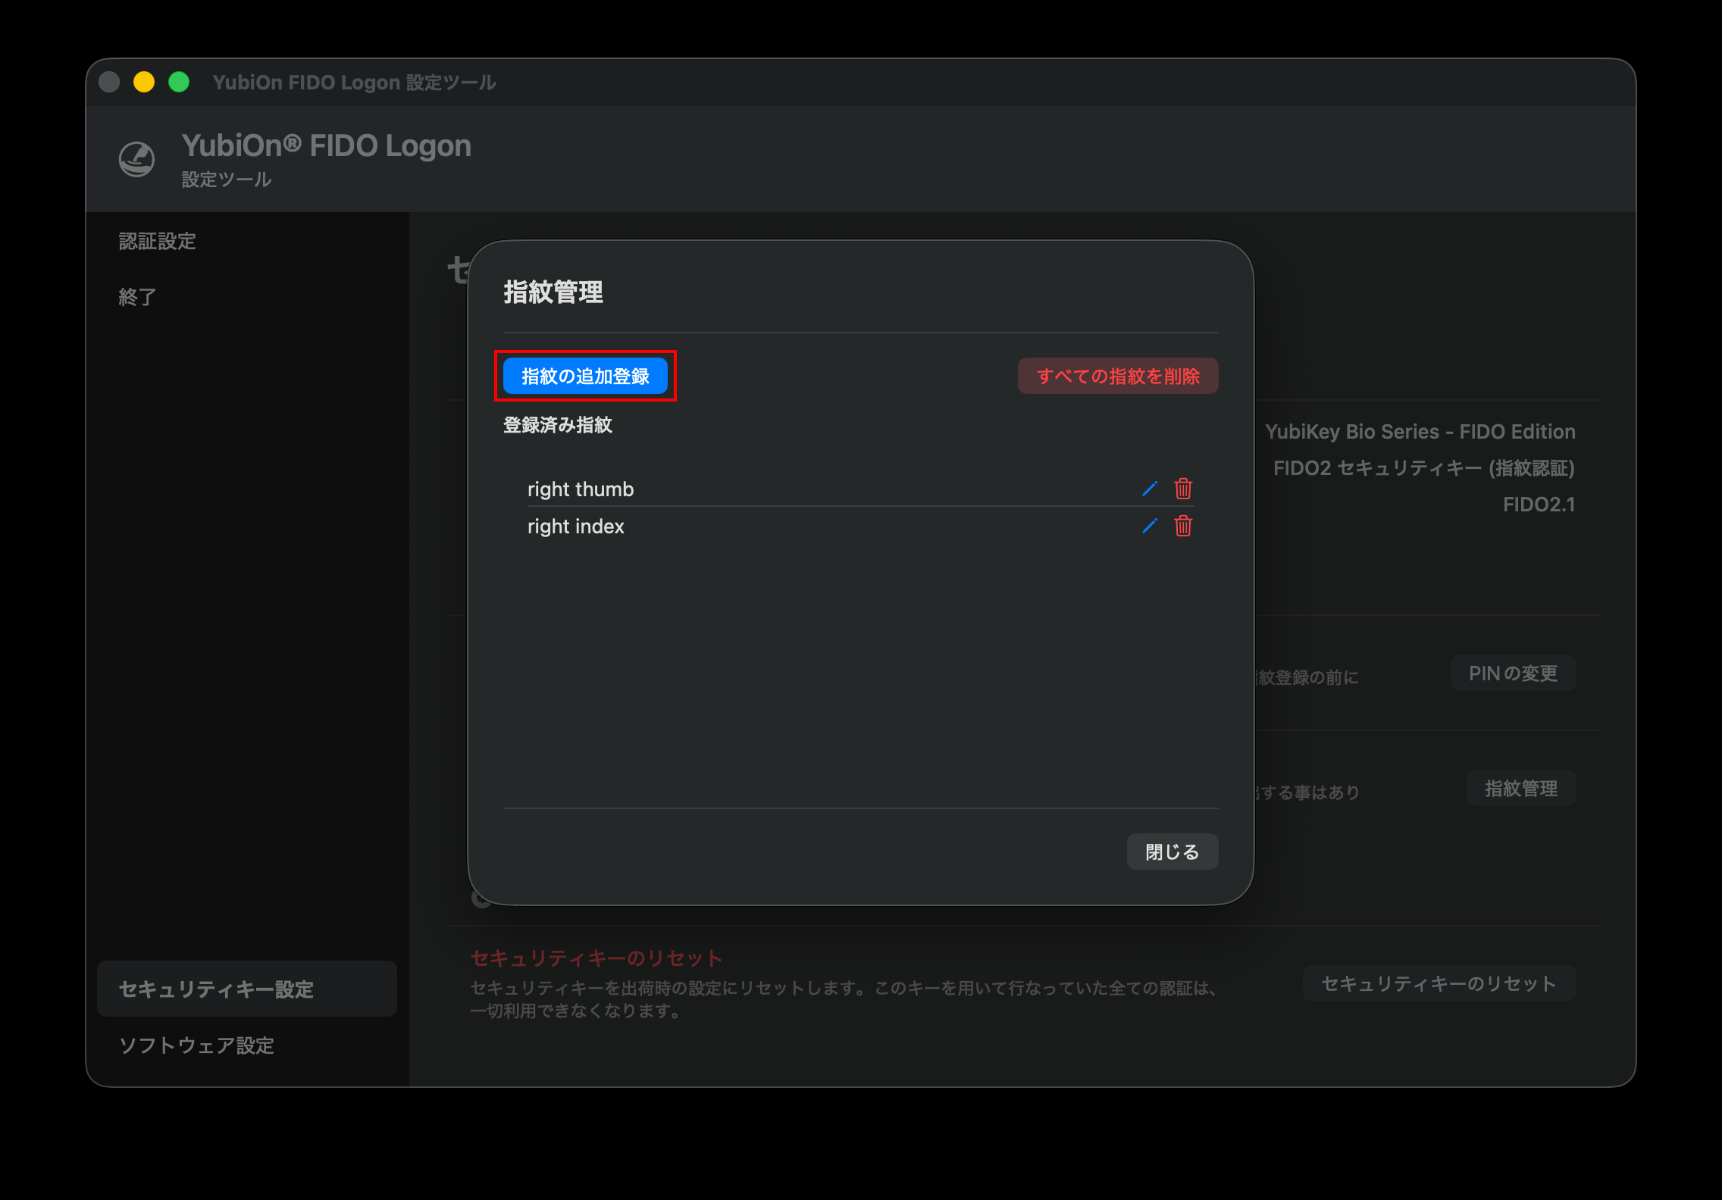The height and width of the screenshot is (1200, 1722).
Task: Select the right index fingerprint row
Action: coord(860,526)
